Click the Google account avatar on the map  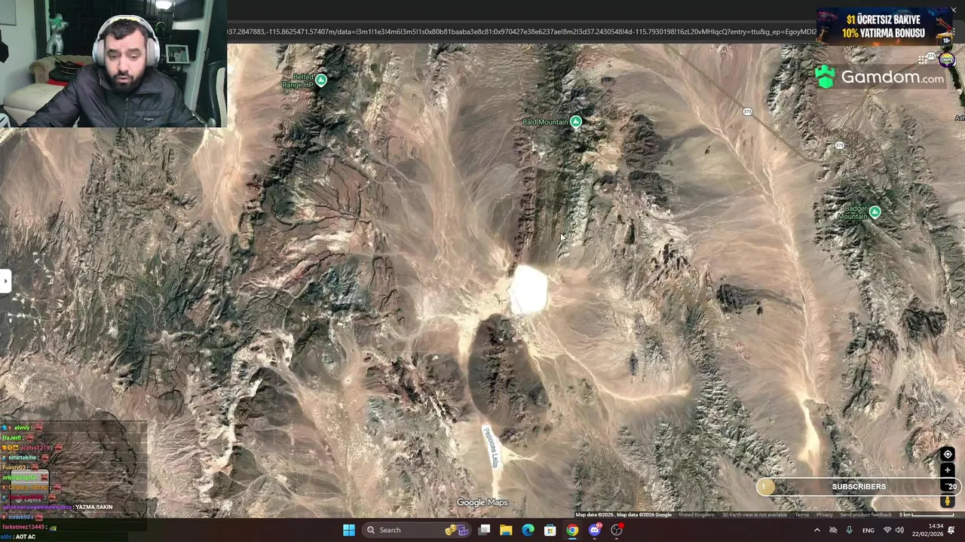948,59
